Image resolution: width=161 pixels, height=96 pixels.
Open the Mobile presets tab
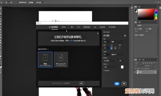[x=103, y=27]
